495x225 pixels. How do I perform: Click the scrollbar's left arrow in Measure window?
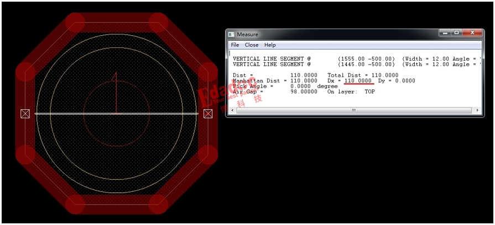[233, 110]
